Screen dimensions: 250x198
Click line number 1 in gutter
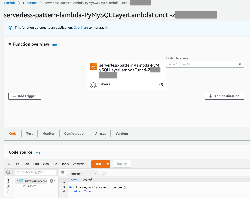click(x=64, y=179)
